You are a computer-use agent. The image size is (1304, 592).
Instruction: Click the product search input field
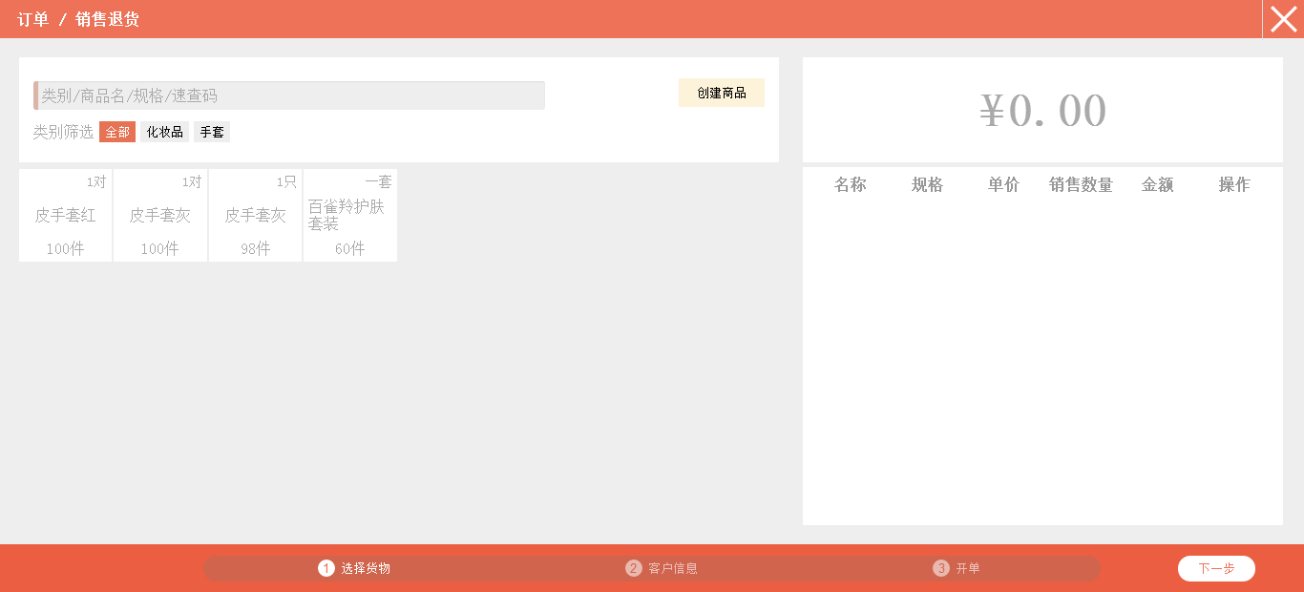point(290,95)
